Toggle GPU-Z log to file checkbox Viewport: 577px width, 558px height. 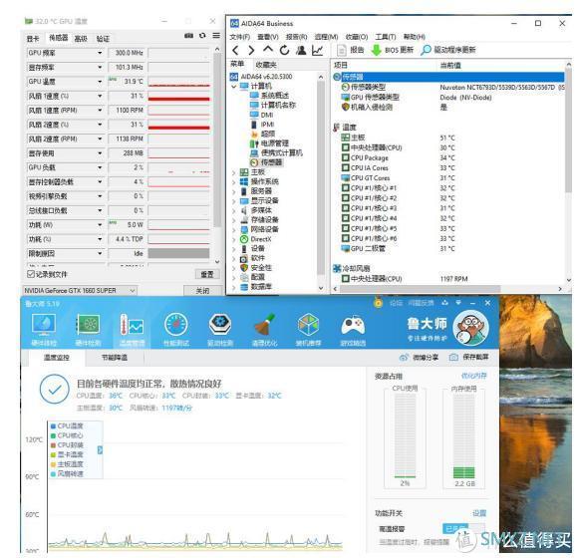point(31,274)
